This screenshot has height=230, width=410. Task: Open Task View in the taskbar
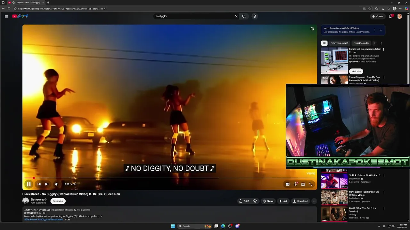click(x=216, y=226)
